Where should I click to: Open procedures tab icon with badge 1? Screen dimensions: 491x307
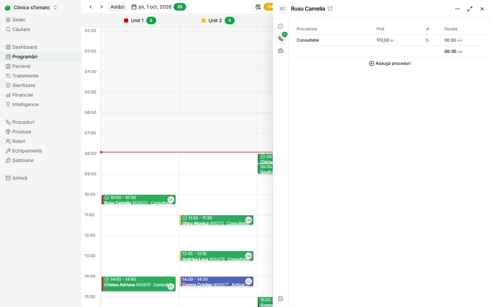click(281, 39)
